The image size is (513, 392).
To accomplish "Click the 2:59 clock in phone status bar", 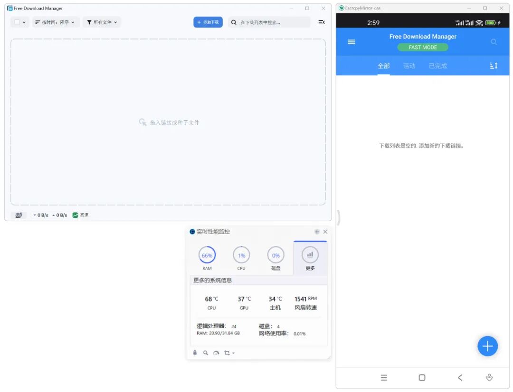I will pyautogui.click(x=373, y=23).
